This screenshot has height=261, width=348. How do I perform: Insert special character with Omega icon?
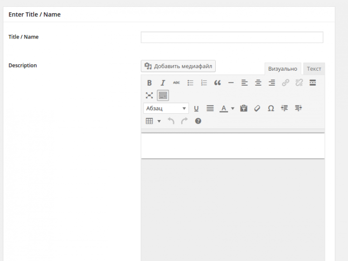tap(271, 108)
